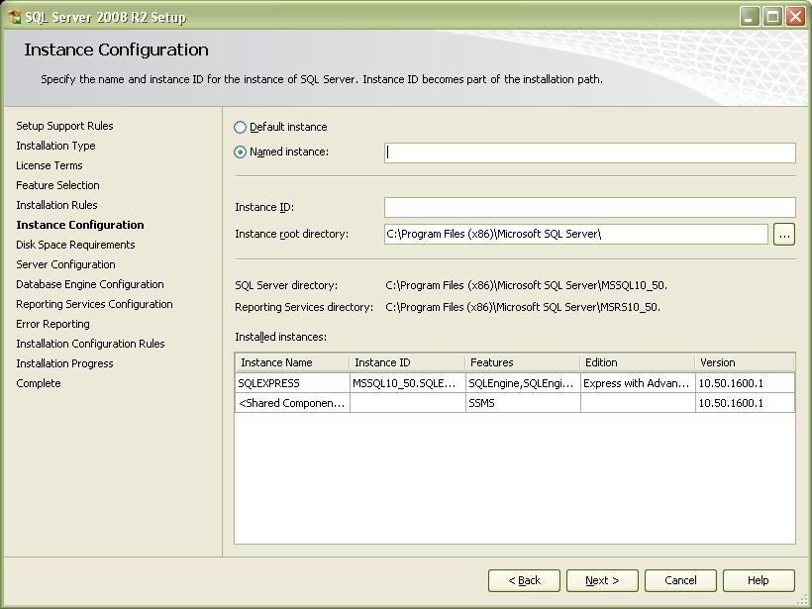
Task: Click the Version column header
Action: 745,362
